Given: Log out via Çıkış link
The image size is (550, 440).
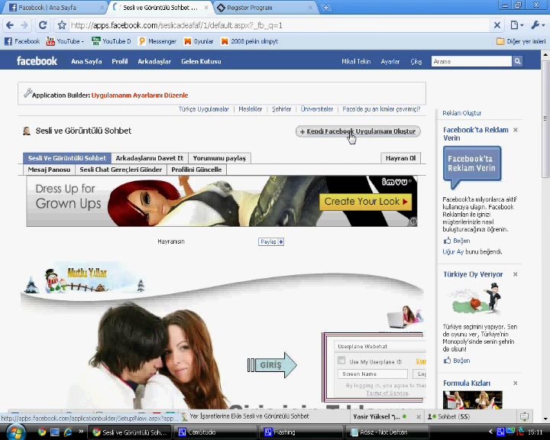Looking at the screenshot, I should [x=416, y=61].
